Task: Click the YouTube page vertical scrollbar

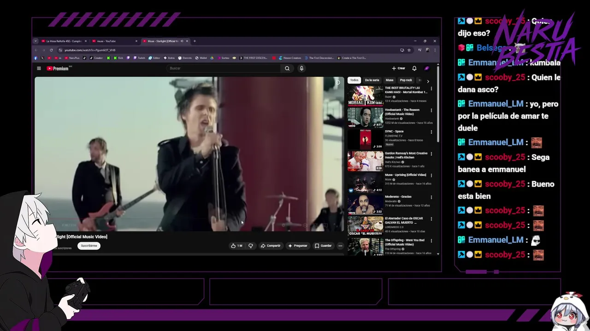Action: (438, 106)
